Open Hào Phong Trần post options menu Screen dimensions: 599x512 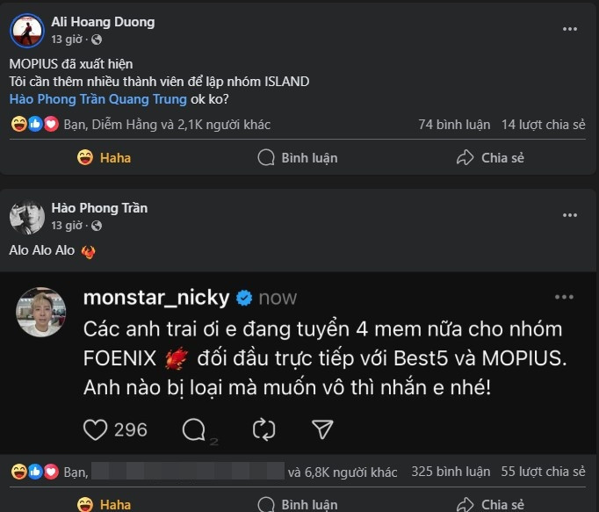(x=570, y=214)
